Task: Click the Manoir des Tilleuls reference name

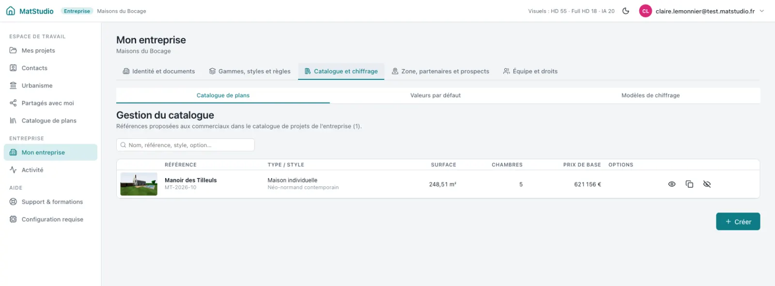Action: (191, 180)
